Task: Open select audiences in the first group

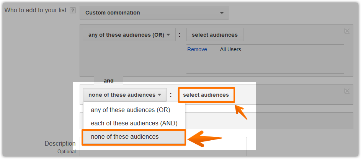Action: pyautogui.click(x=215, y=35)
